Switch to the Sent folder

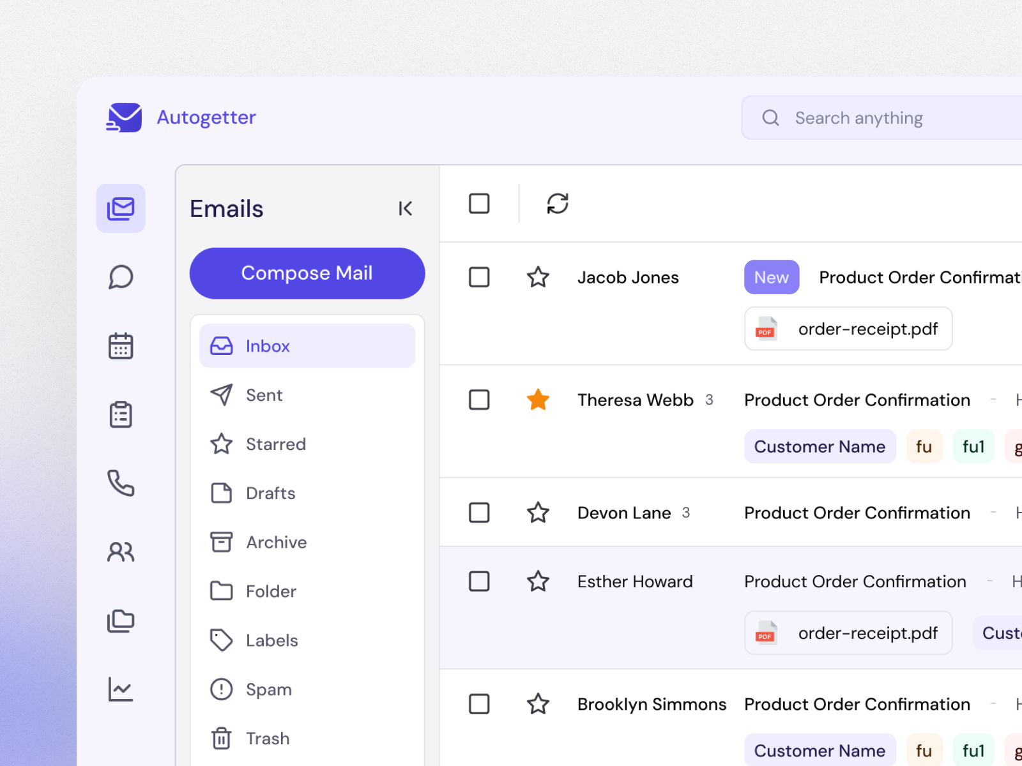click(x=264, y=394)
